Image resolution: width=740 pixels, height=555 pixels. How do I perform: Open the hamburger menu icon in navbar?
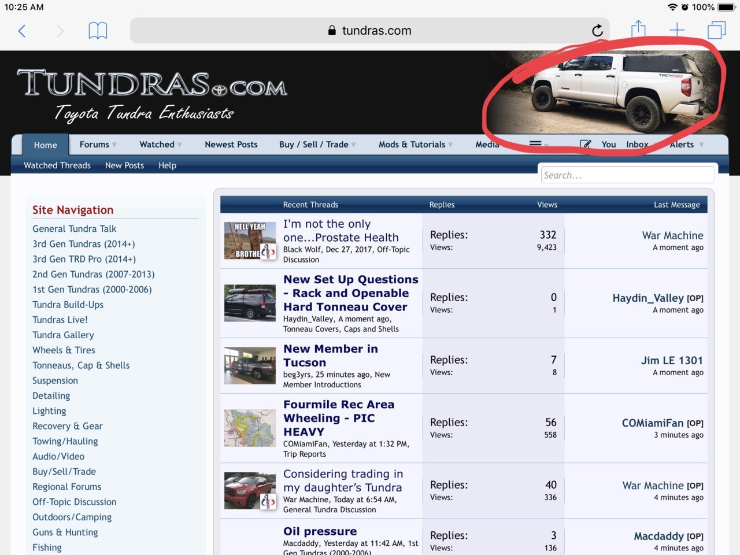[x=536, y=144]
